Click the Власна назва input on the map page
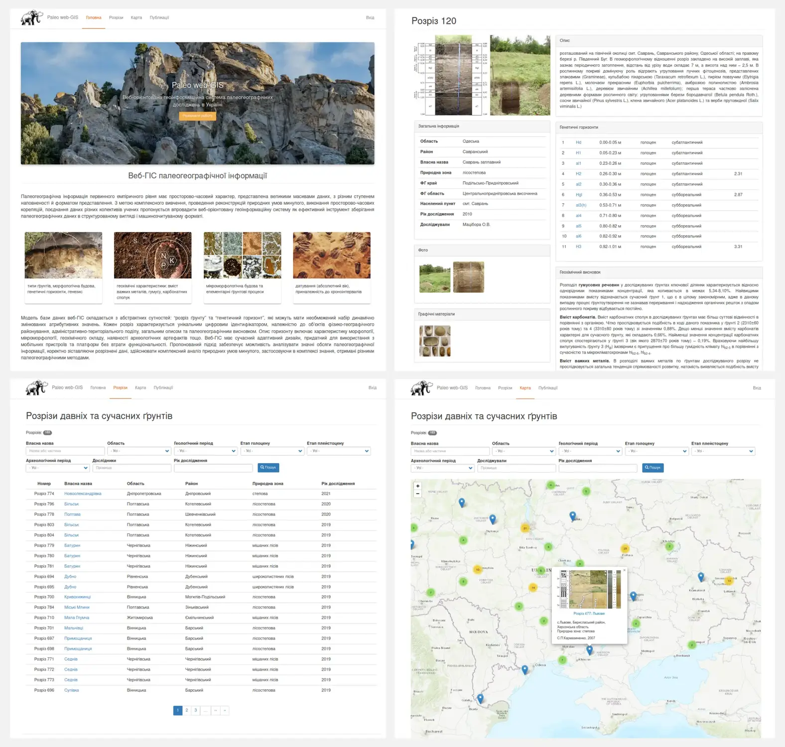The height and width of the screenshot is (747, 785). pos(450,451)
